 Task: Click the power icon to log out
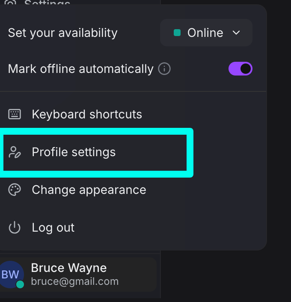point(15,228)
